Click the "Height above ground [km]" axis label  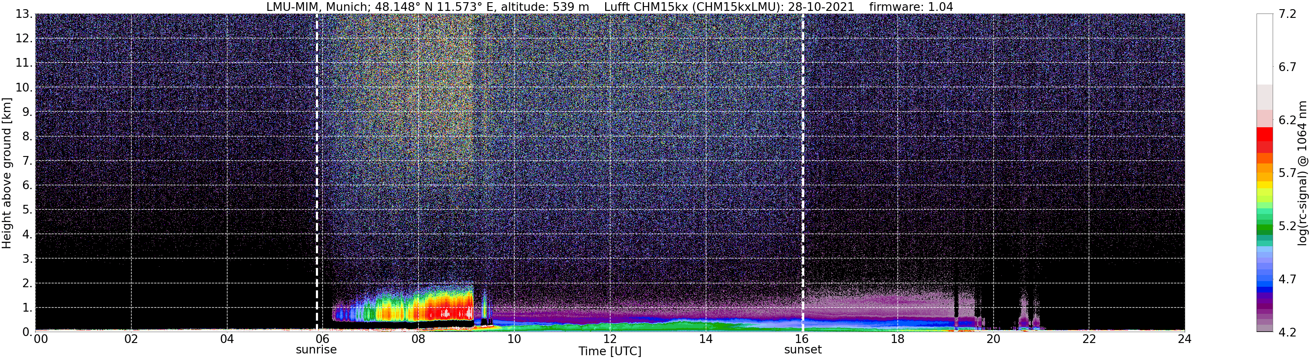(x=7, y=173)
